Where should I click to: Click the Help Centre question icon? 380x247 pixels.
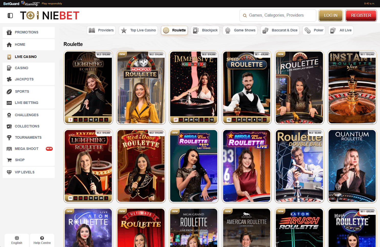(x=42, y=238)
